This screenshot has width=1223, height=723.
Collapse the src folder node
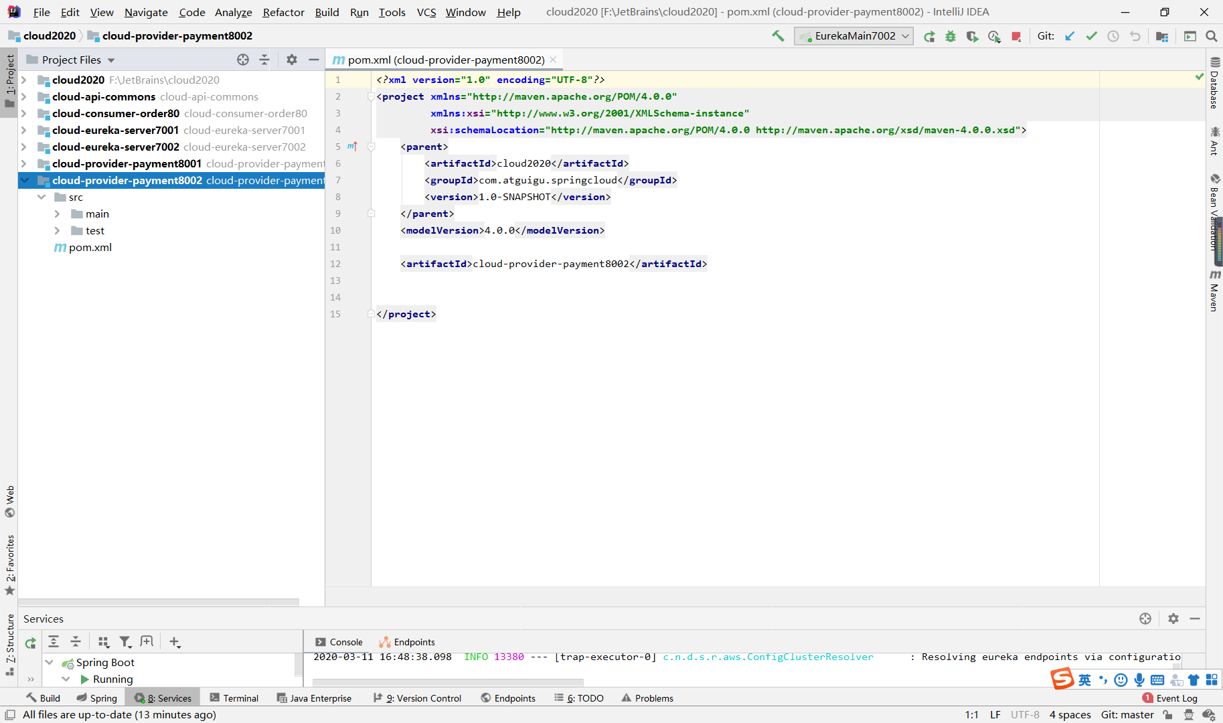[42, 197]
